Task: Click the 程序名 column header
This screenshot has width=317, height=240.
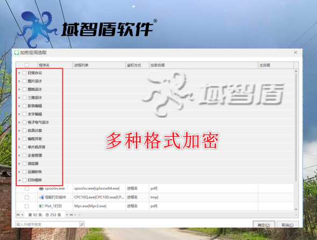Action: [x=55, y=65]
